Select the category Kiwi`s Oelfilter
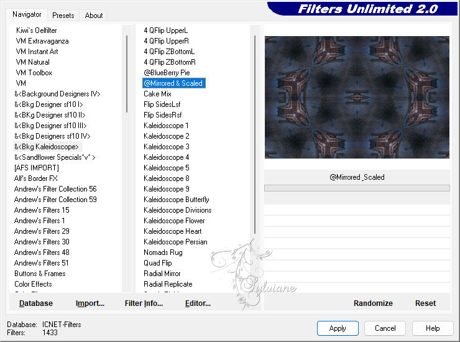 pos(37,30)
